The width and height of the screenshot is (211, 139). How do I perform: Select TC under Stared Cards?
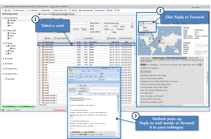click(x=10, y=38)
